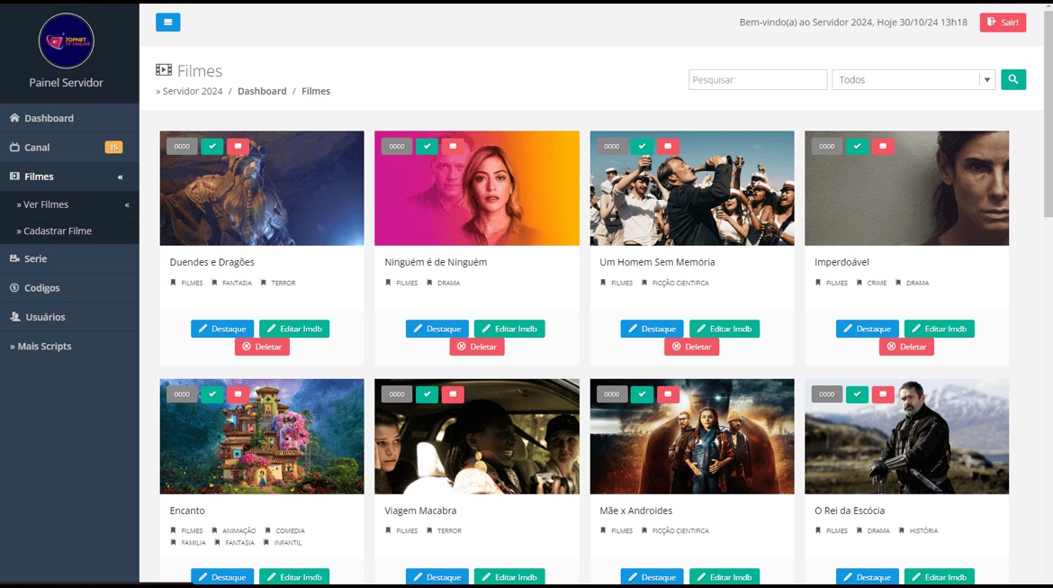
Task: Click the green checkmark on Duendes e Dragões
Action: click(x=212, y=146)
